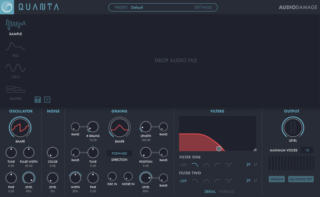The height and width of the screenshot is (197, 320).
Task: Choose Filter Two high-pass shape icon
Action: (217, 181)
